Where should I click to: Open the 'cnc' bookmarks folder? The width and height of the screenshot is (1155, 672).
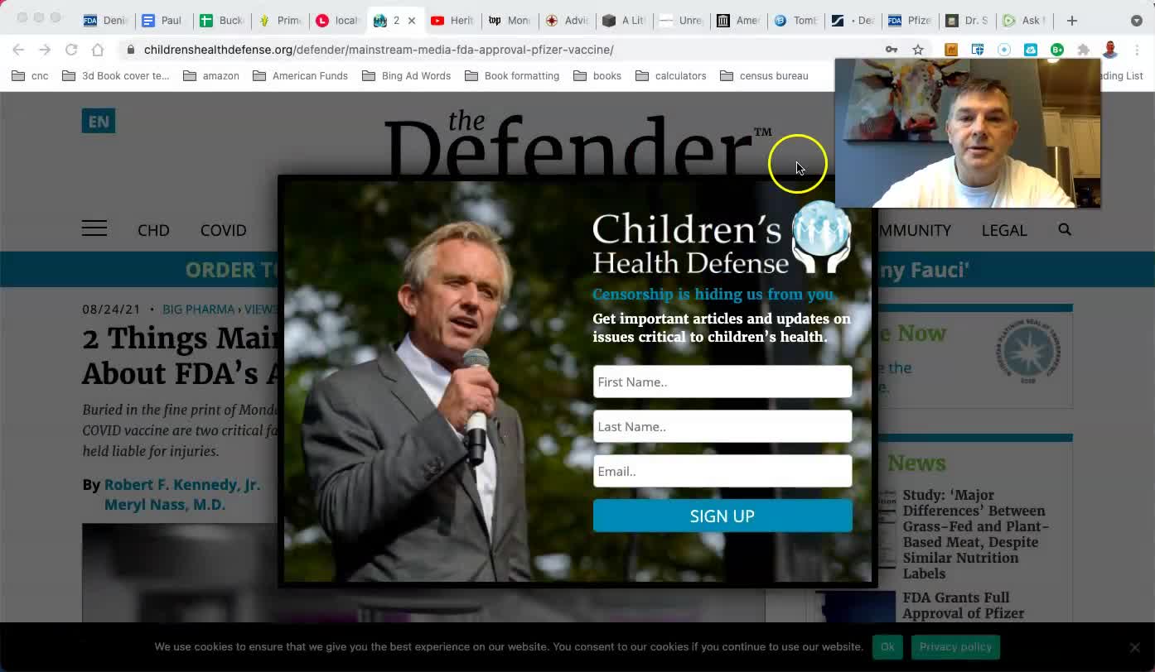[30, 75]
